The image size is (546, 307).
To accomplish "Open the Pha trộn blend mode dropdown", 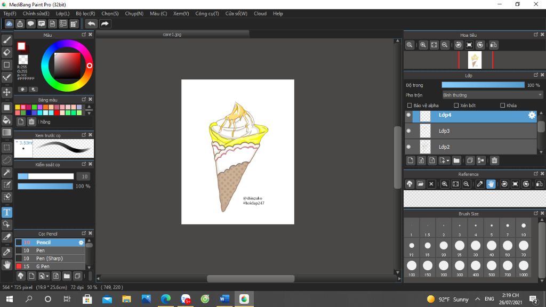I will pyautogui.click(x=492, y=95).
